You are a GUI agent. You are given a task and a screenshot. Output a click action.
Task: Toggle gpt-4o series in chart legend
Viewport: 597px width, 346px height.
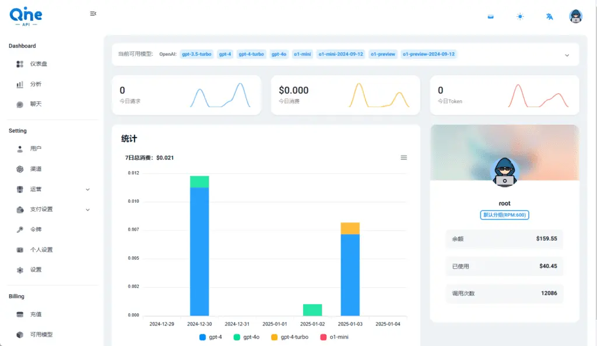point(247,337)
